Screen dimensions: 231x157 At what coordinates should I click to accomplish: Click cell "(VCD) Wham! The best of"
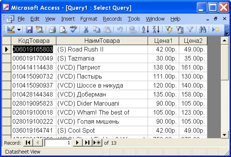[x=102, y=113]
